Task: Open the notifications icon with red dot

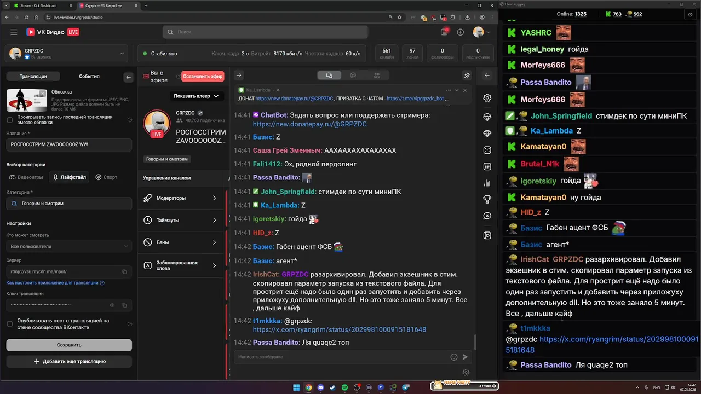Action: [x=445, y=32]
